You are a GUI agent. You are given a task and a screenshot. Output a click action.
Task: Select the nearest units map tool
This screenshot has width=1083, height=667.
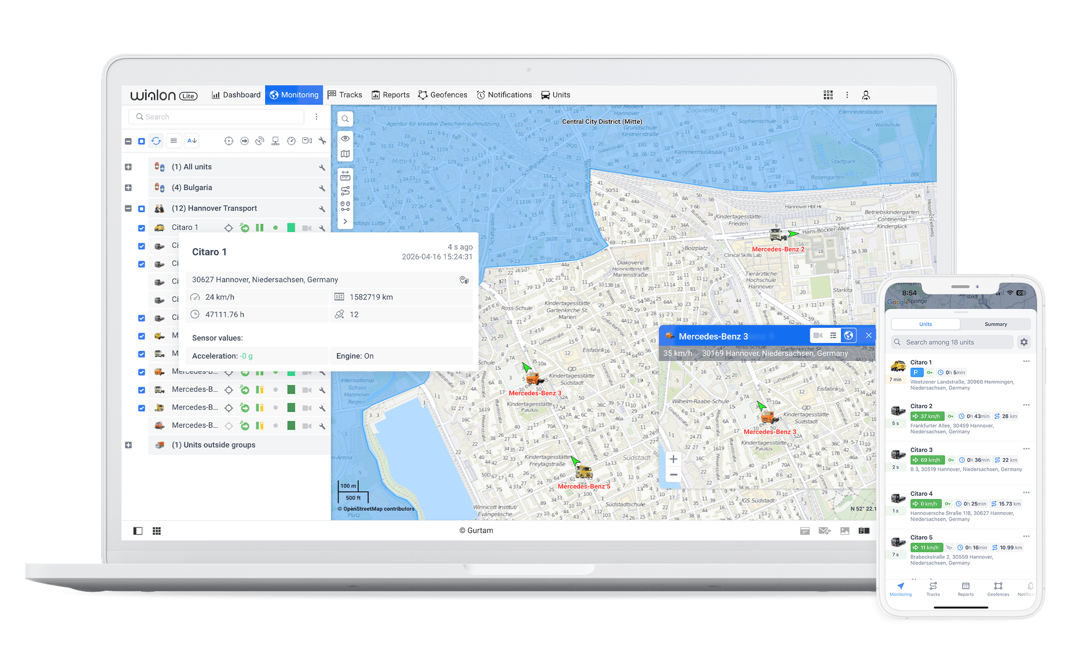point(345,206)
